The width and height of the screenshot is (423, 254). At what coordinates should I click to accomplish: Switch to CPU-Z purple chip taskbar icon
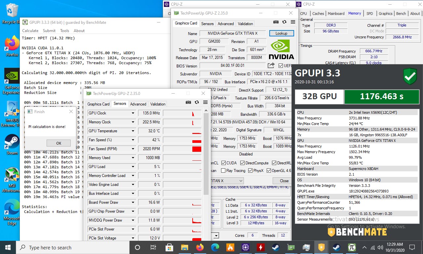click(245, 247)
